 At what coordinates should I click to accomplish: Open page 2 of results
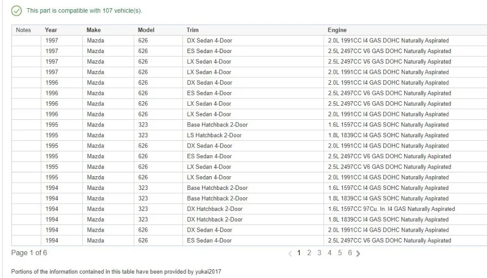(309, 253)
